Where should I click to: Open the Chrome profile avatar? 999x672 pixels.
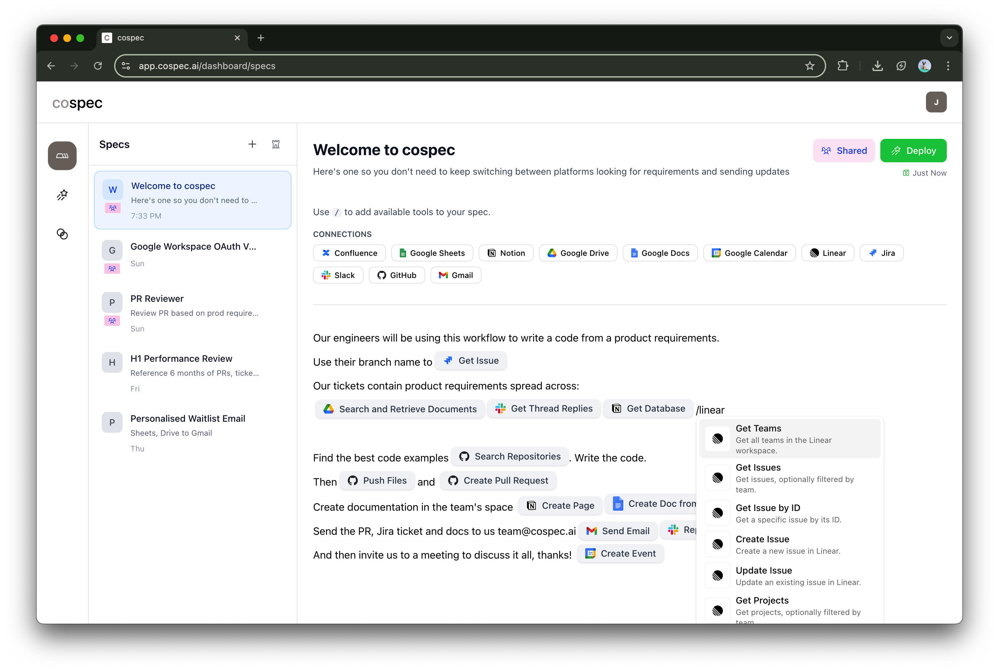924,66
